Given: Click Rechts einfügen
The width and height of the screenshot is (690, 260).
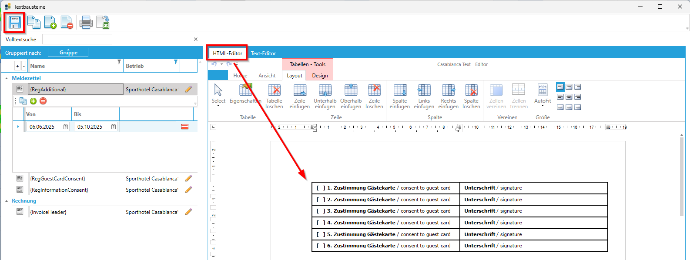Looking at the screenshot, I should pos(449,96).
